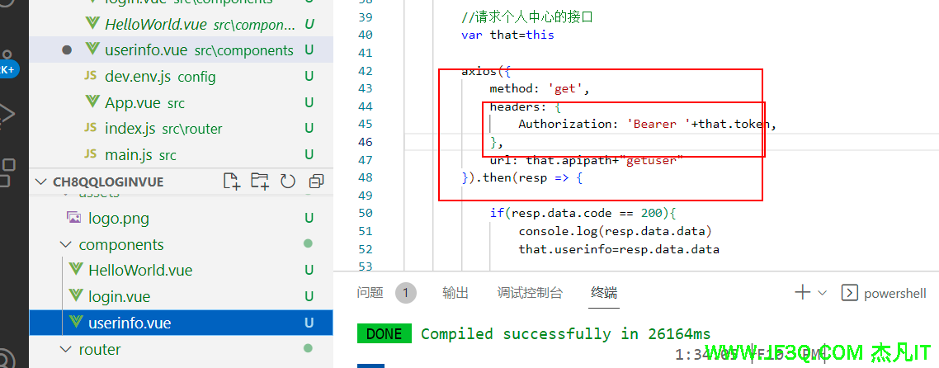Switch to the 调试控制台 panel tab
The height and width of the screenshot is (368, 939).
click(x=530, y=293)
